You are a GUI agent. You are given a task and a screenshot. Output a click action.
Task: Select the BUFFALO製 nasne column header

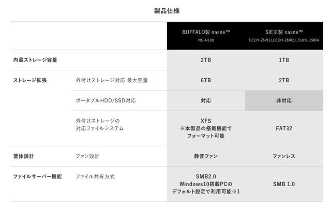206,36
